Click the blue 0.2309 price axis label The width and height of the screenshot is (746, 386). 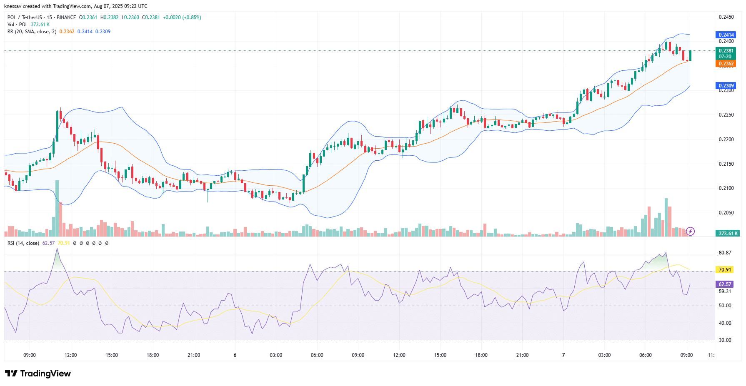(726, 86)
